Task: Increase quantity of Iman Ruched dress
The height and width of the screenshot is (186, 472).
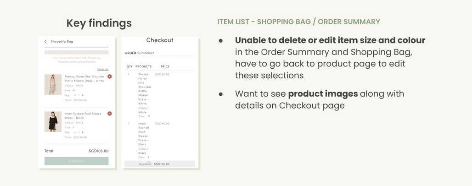Action: pyautogui.click(x=83, y=132)
